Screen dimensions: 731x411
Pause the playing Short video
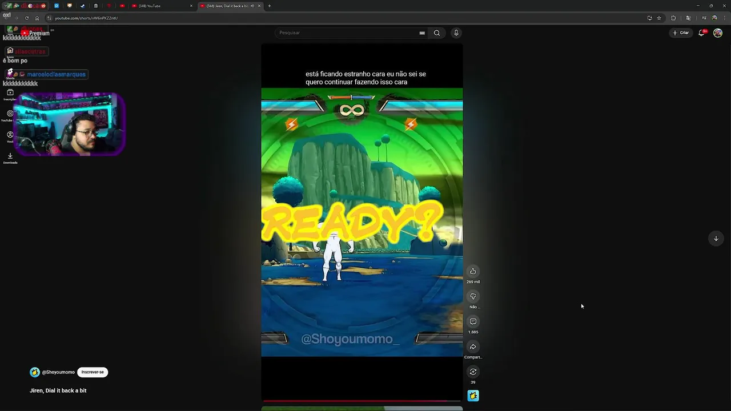tap(362, 223)
